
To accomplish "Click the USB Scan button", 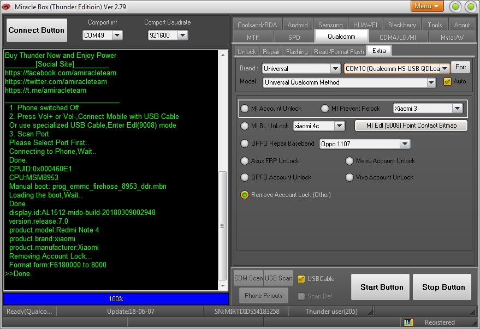I will click(278, 278).
